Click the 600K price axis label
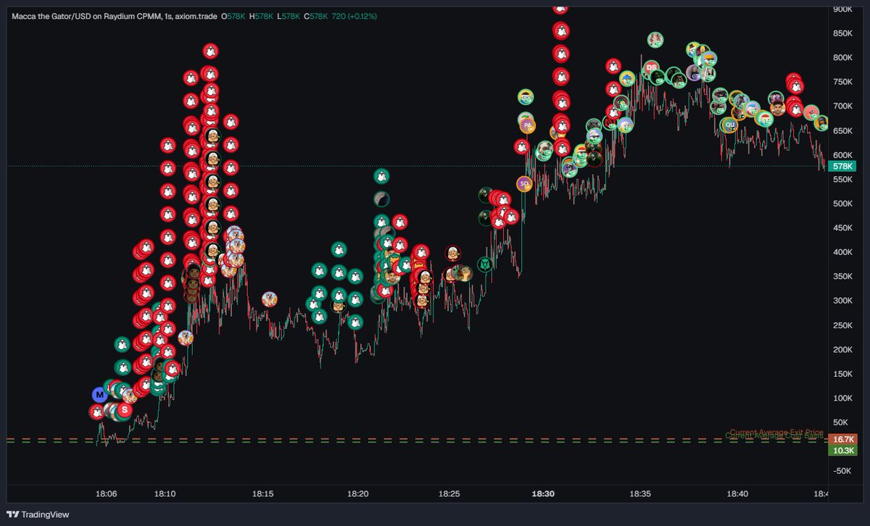This screenshot has height=526, width=870. [842, 155]
